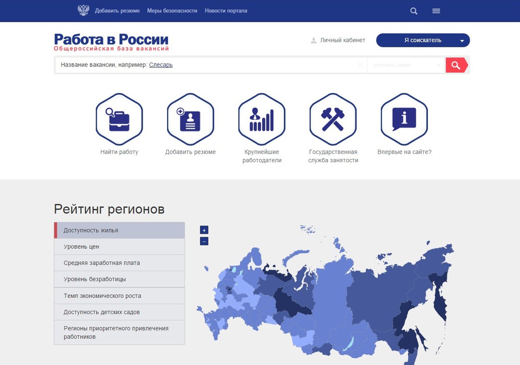Click the Слесарь example link
Screen dimensions: 520x365
coord(161,65)
